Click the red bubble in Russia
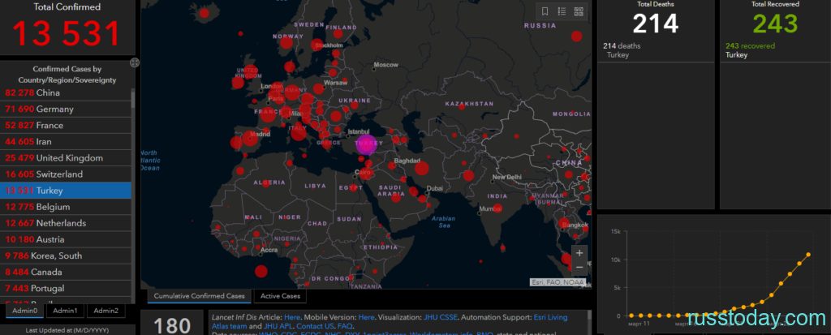 pos(577,36)
